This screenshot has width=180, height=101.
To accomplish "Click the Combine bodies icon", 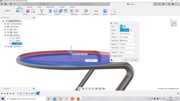I will click(60, 11).
